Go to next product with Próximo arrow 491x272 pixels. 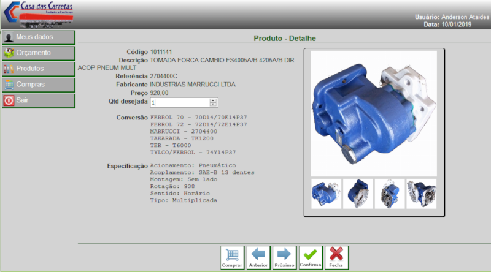click(284, 258)
